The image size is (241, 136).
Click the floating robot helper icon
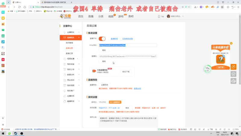pos(233,81)
